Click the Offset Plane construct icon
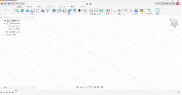Image resolution: width=182 pixels, height=95 pixels. 108,11
